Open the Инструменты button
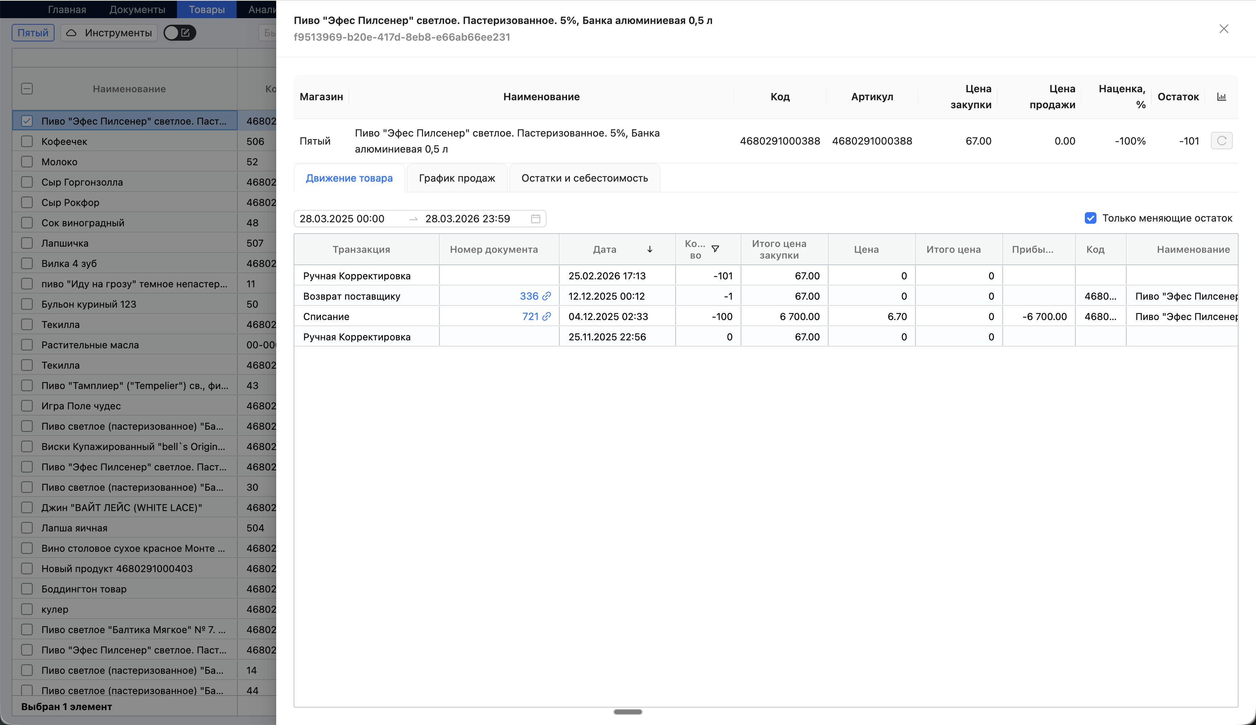Viewport: 1256px width, 725px height. (109, 33)
